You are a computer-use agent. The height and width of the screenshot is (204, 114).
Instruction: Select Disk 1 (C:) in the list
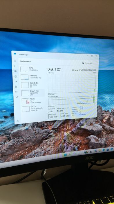click(x=33, y=93)
